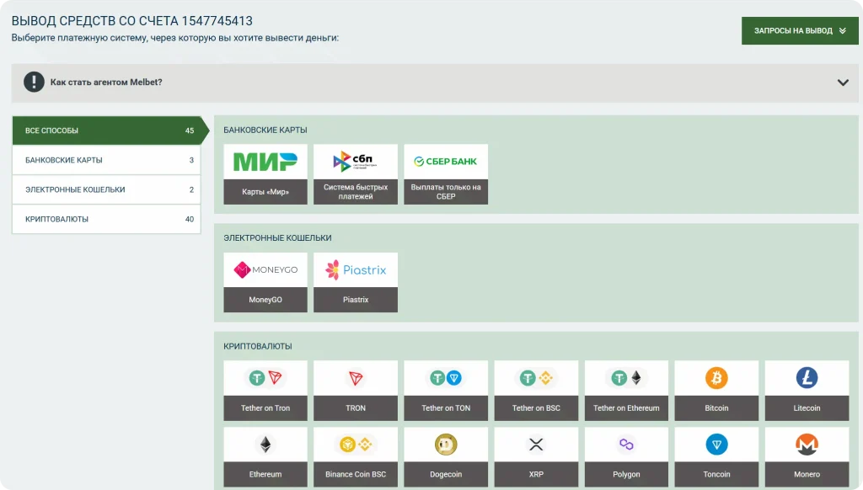Viewport: 863px width, 490px height.
Task: Select the Tether on Ethereum icon
Action: [626, 378]
